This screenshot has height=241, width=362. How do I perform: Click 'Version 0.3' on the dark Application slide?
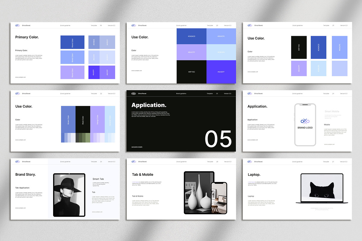[227, 94]
